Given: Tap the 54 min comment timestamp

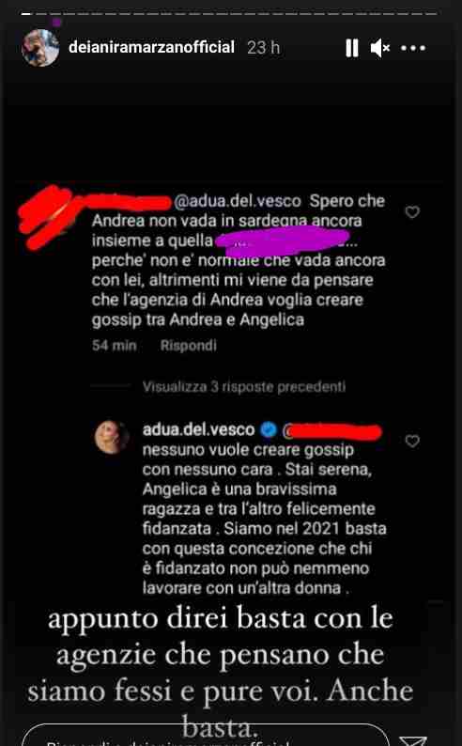Looking at the screenshot, I should (114, 346).
